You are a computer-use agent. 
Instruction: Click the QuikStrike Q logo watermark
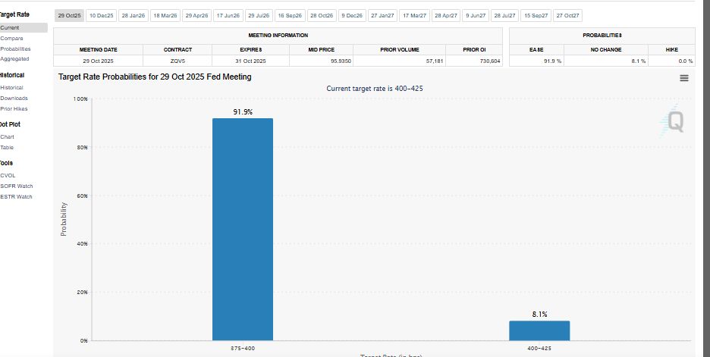pyautogui.click(x=674, y=121)
